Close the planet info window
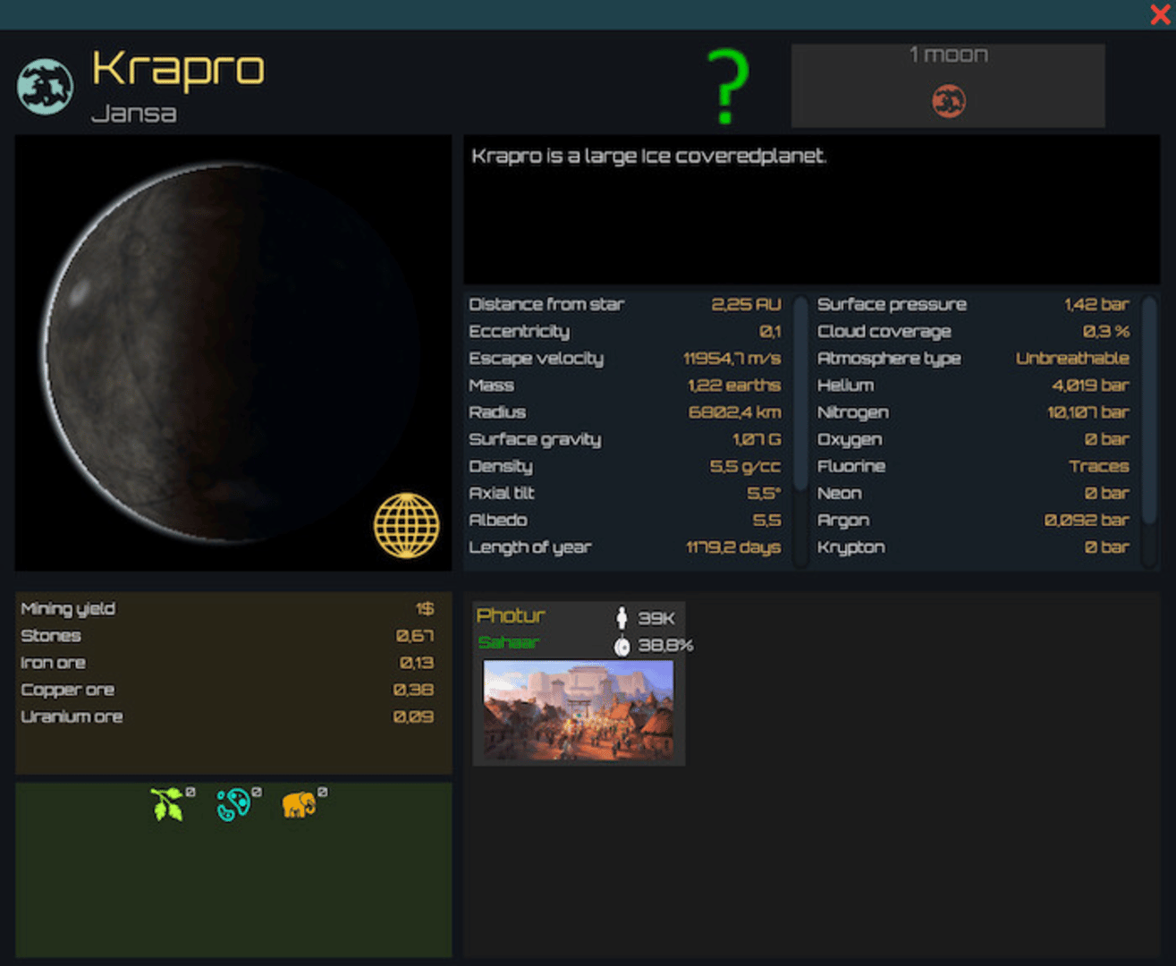 point(1160,14)
